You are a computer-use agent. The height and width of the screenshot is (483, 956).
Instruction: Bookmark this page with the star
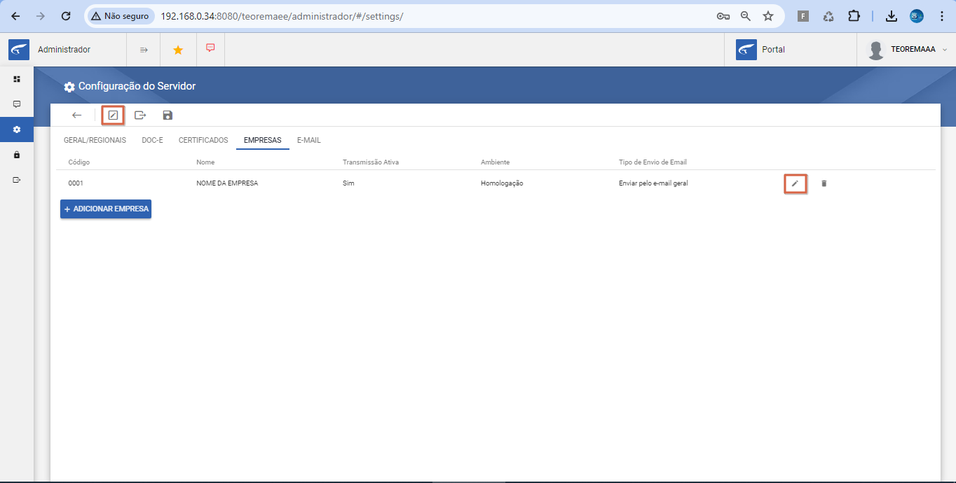tap(768, 16)
